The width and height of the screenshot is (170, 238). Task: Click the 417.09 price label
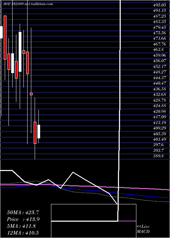point(159,117)
